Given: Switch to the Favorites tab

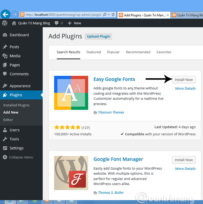Looking at the screenshot, I should [164, 52].
